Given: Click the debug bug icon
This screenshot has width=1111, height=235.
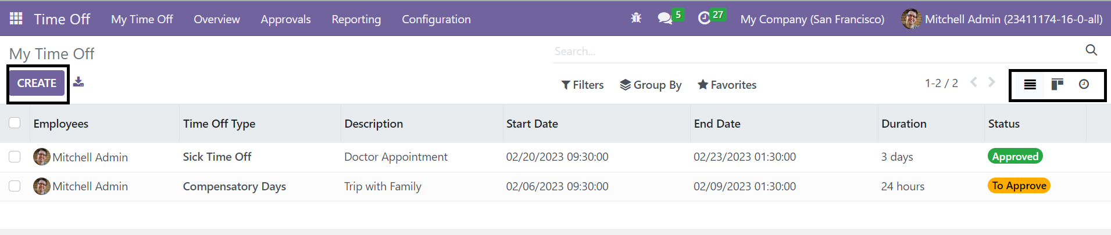Looking at the screenshot, I should point(636,18).
